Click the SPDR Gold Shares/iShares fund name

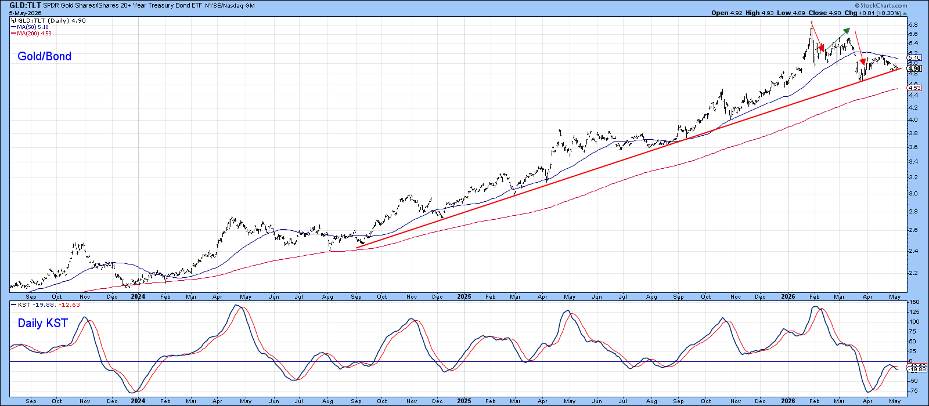point(122,5)
